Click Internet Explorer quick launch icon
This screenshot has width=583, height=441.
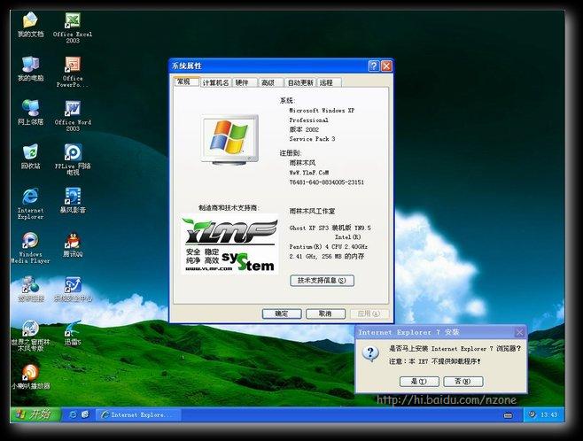(73, 414)
